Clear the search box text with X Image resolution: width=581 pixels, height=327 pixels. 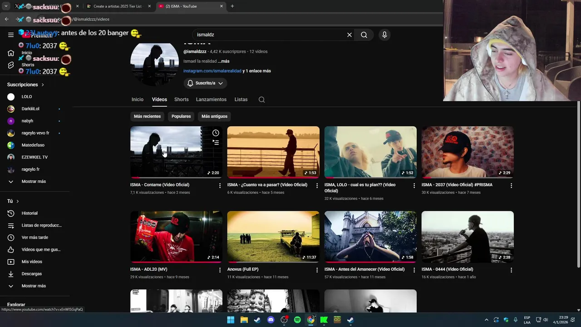[x=350, y=35]
